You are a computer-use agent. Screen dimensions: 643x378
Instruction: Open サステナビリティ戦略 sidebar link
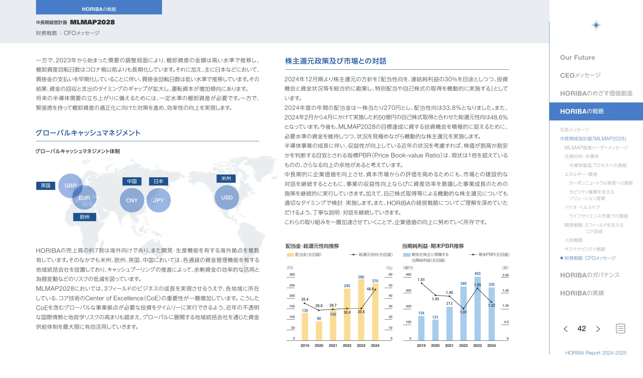pos(584,249)
